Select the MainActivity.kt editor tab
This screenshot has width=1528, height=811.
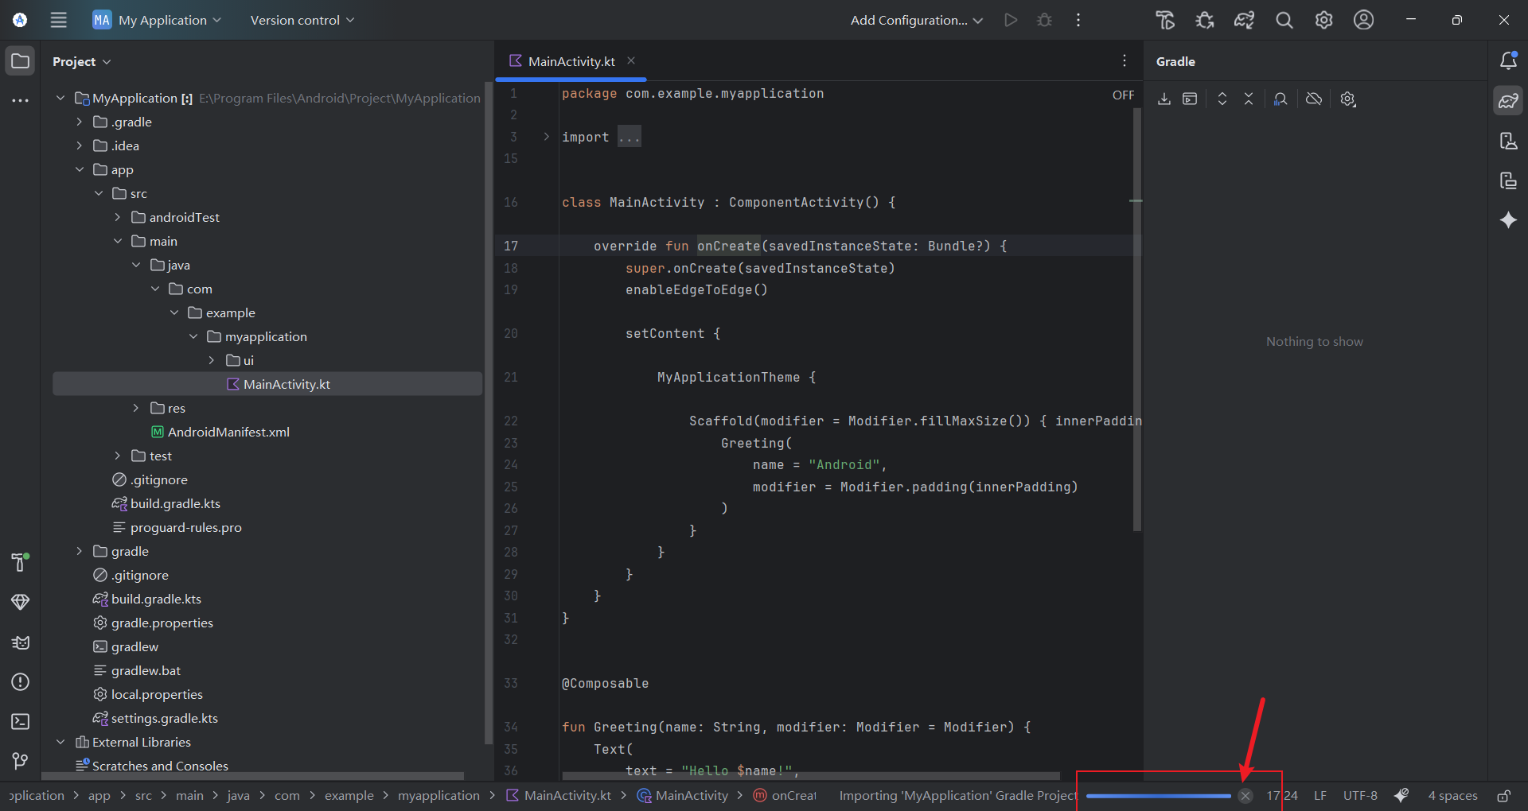click(571, 61)
